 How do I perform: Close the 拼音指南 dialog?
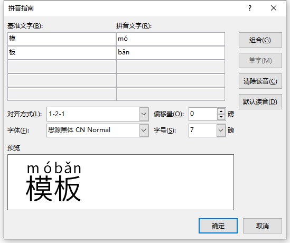tap(274, 8)
